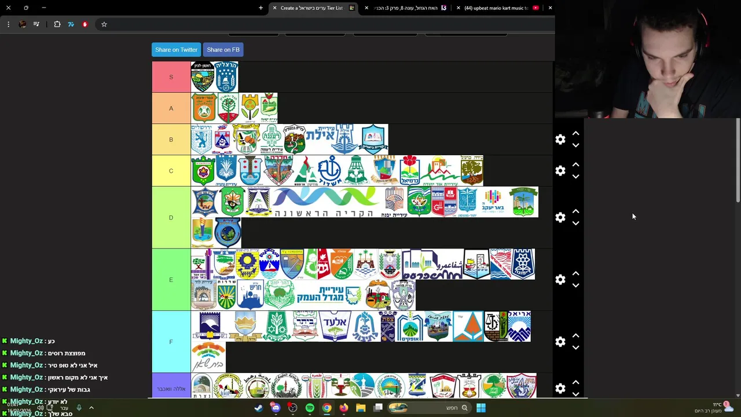
Task: Open Chrome three-dot menu
Action: coord(8,24)
